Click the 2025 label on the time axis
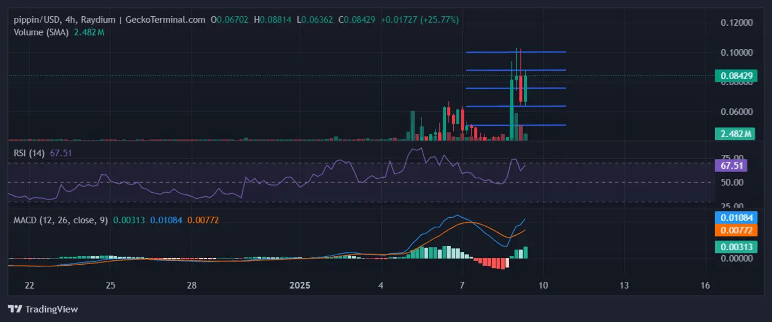 (x=300, y=285)
